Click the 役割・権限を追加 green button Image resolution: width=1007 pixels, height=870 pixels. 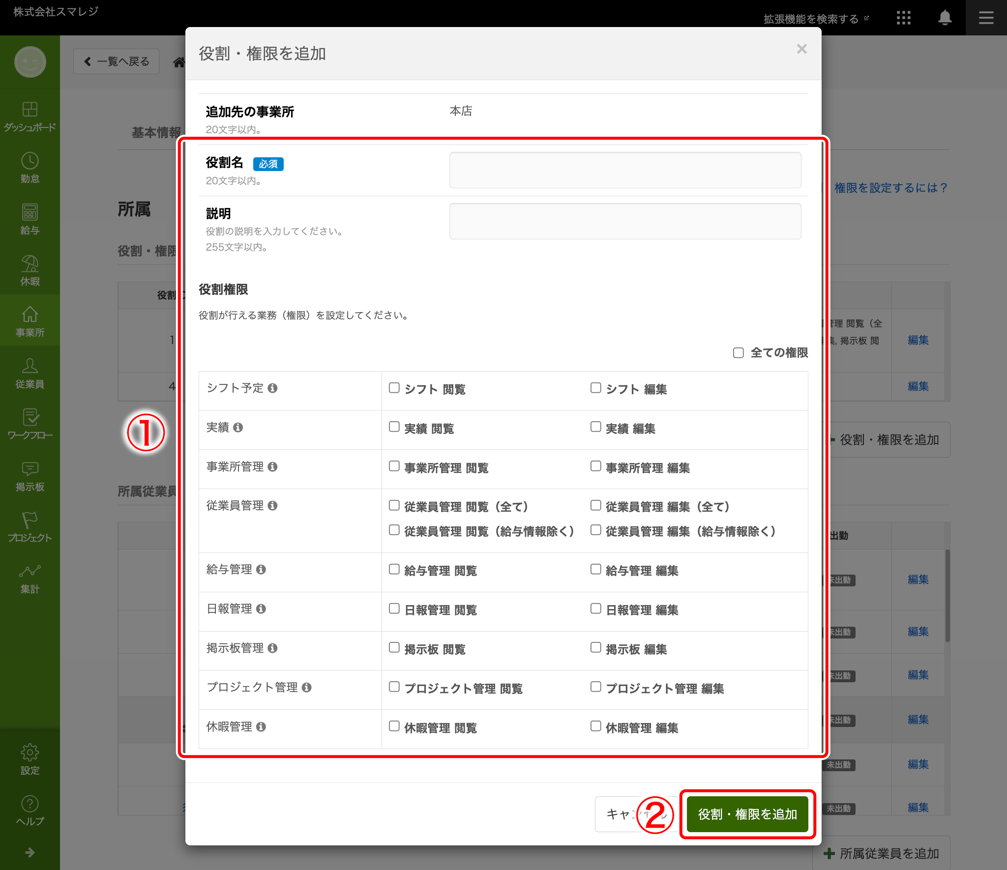pyautogui.click(x=747, y=814)
